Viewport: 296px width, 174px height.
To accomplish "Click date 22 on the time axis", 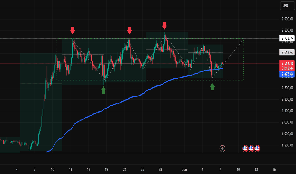I will click(124, 170).
